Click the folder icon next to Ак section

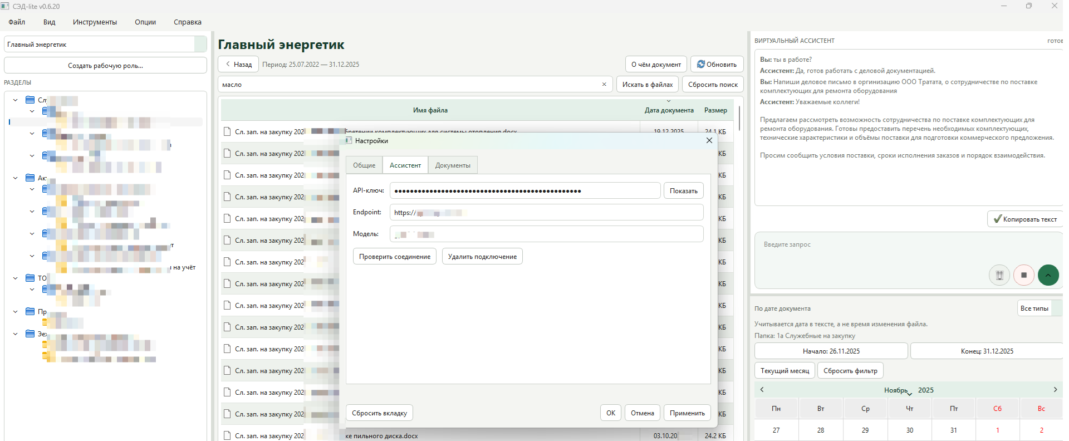point(30,178)
